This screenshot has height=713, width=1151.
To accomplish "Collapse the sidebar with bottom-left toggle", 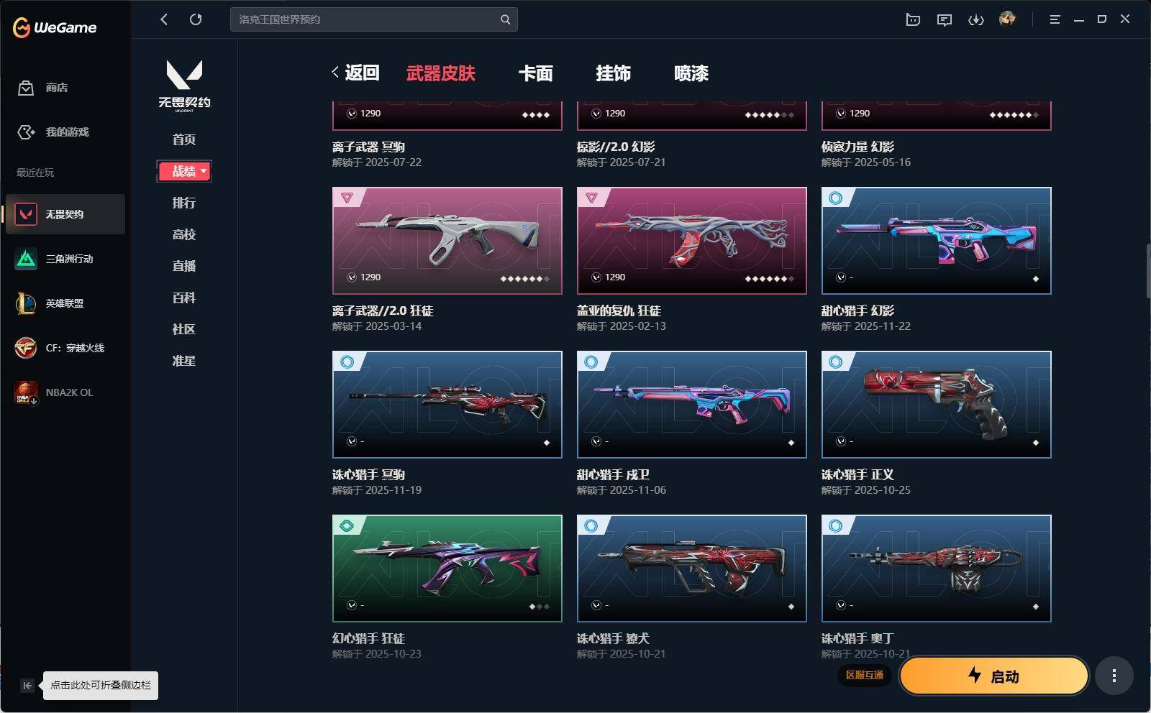I will pos(27,686).
